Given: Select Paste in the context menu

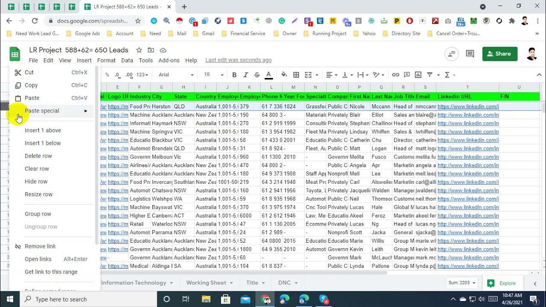Looking at the screenshot, I should coord(51,98).
